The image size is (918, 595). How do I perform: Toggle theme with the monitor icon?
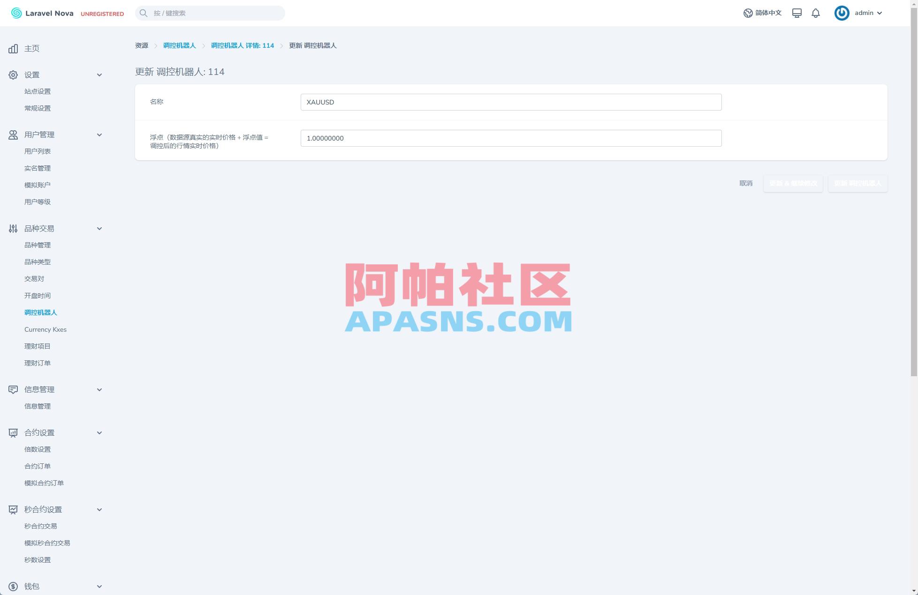pos(797,13)
